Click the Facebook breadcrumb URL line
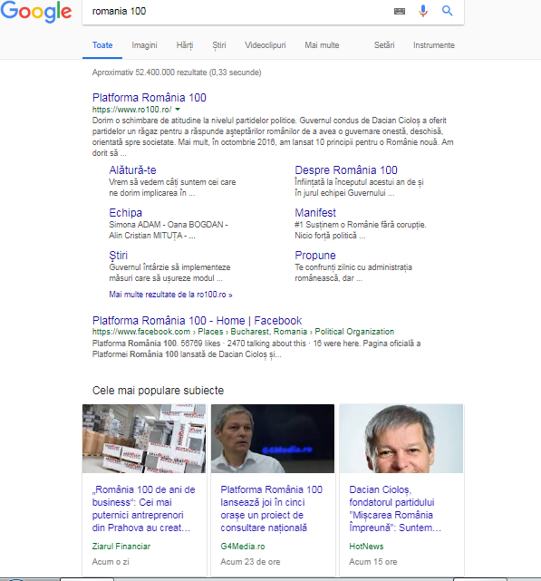 243,332
